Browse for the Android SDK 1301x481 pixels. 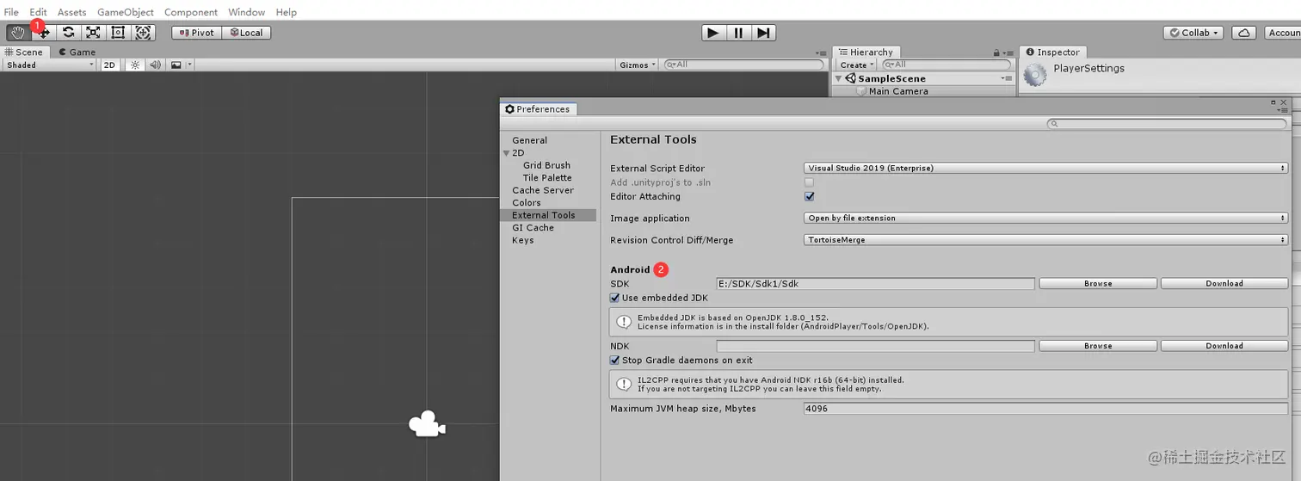click(1098, 283)
